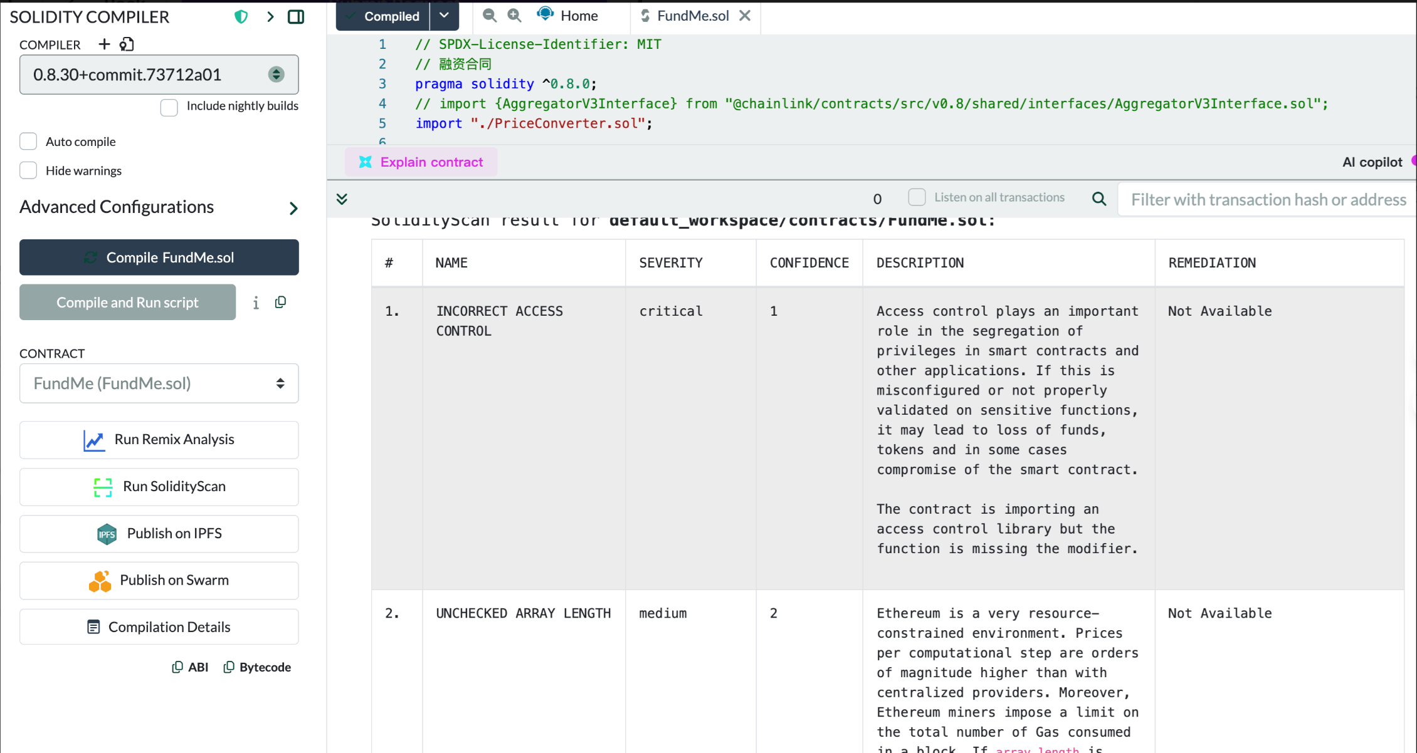This screenshot has width=1417, height=753.
Task: Click the SolidityScan green scan icon
Action: click(x=103, y=487)
